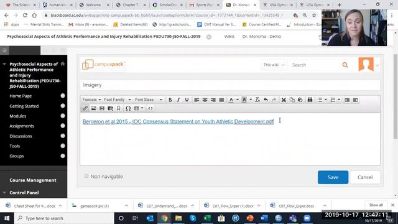The height and width of the screenshot is (224, 398).
Task: Copy selected text in editor toolbar
Action: point(292,100)
